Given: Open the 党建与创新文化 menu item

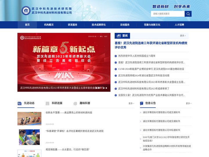Looking at the screenshot, I should (x=152, y=25).
